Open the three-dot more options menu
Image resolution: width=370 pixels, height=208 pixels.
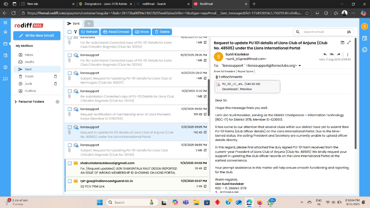[347, 55]
